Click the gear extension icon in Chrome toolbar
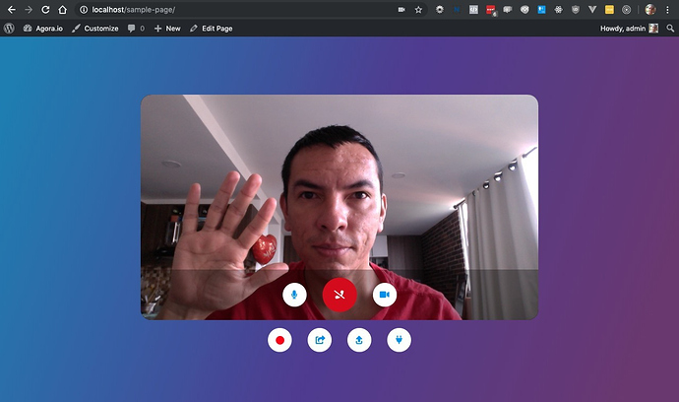The image size is (679, 402). [440, 10]
